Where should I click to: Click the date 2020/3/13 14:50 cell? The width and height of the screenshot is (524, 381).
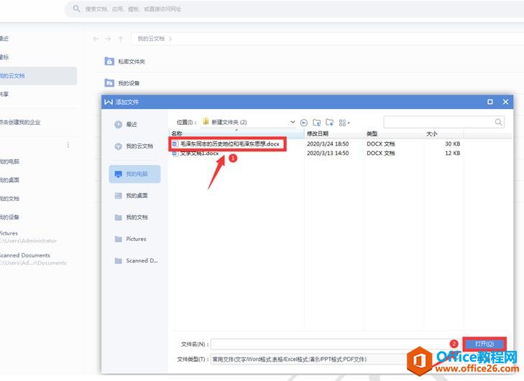[328, 153]
